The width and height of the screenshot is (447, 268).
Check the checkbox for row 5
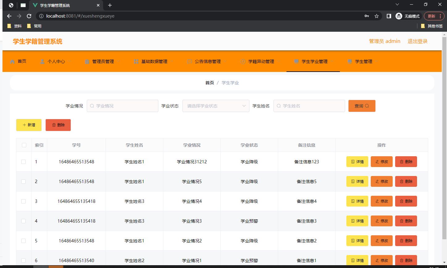click(x=23, y=241)
